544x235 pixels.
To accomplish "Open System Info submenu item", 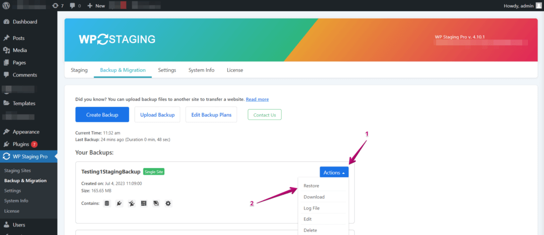I will coord(16,200).
